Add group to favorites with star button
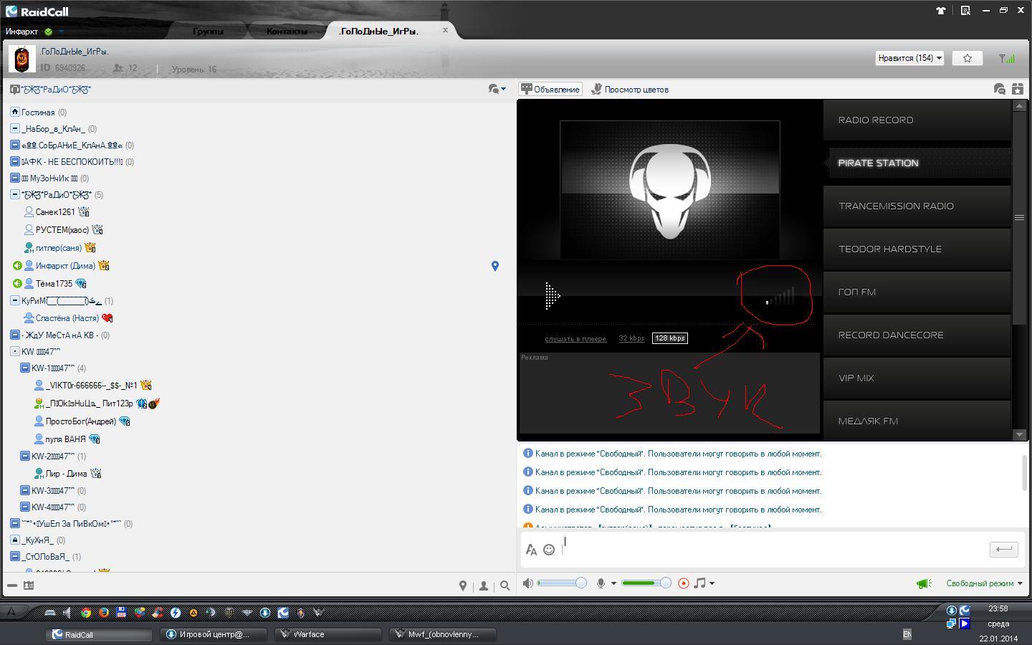The height and width of the screenshot is (645, 1032). tap(967, 58)
